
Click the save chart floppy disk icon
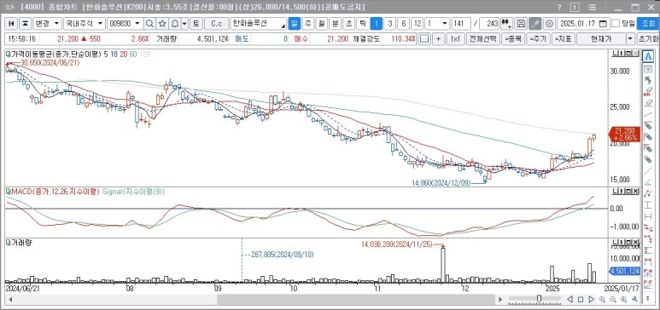(x=521, y=24)
